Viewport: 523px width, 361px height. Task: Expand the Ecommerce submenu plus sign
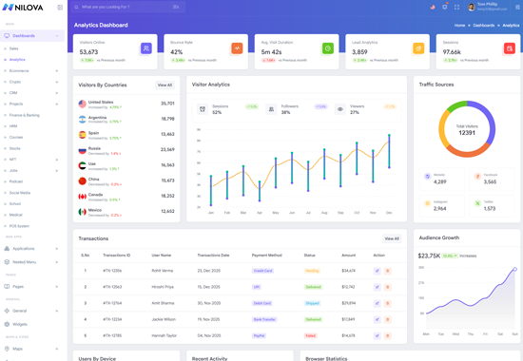click(x=57, y=70)
